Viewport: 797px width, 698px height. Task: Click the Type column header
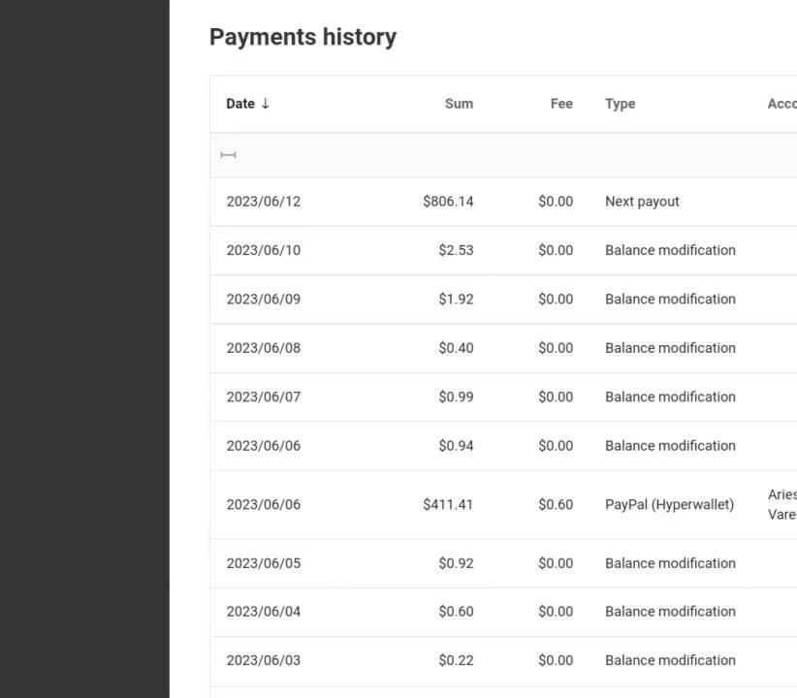[621, 104]
